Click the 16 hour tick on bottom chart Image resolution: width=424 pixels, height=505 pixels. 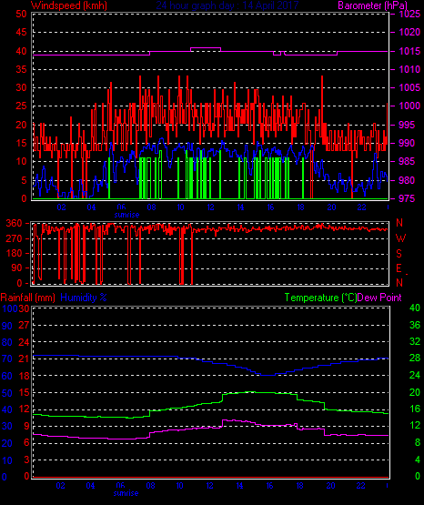pos(269,486)
